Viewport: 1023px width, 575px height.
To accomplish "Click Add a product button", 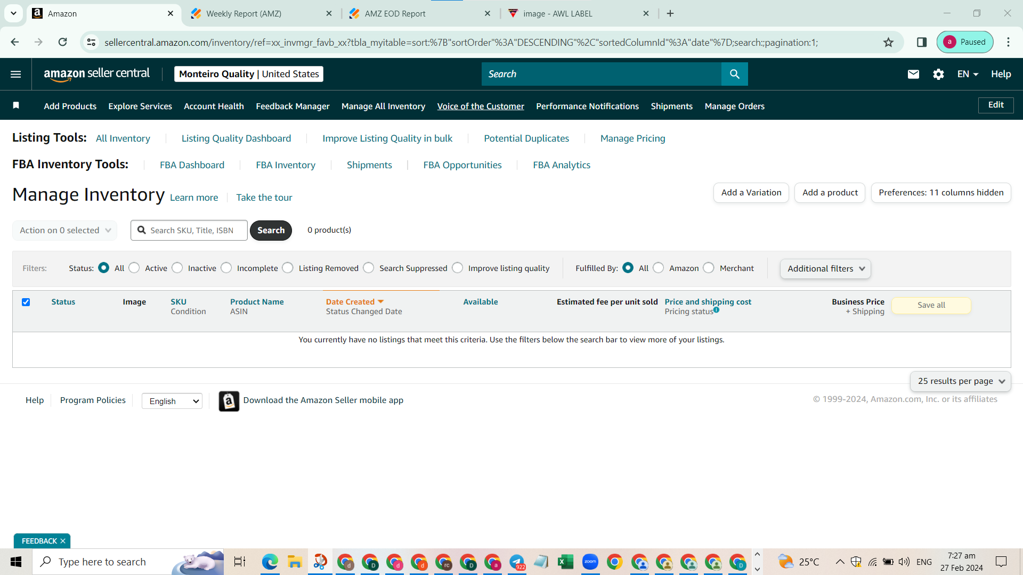I will point(830,193).
